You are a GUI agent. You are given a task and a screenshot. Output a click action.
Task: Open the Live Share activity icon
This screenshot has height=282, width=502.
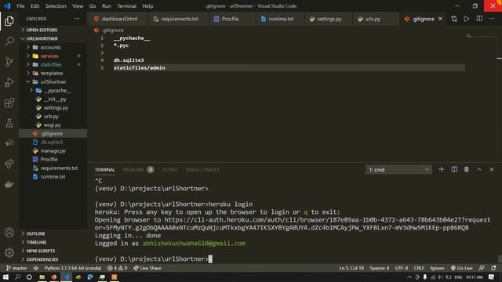pos(9,164)
